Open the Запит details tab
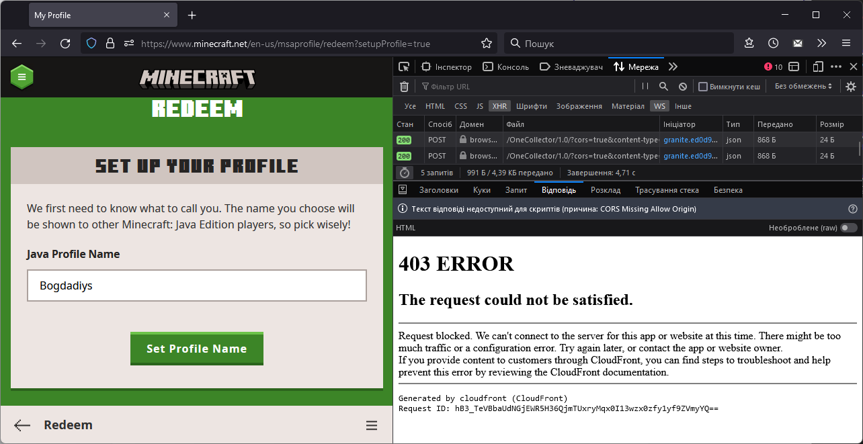The width and height of the screenshot is (863, 444). [516, 190]
